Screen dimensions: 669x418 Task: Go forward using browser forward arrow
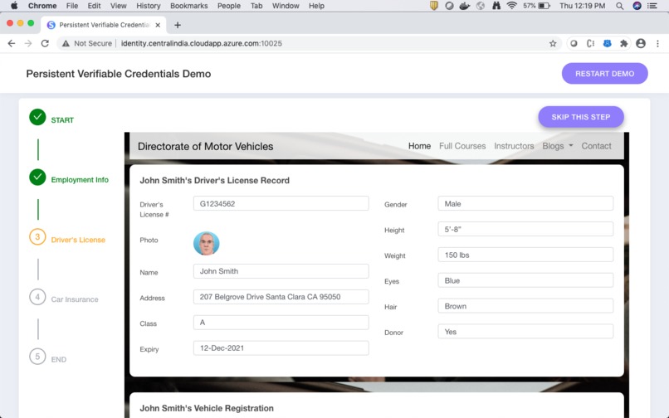(x=28, y=43)
